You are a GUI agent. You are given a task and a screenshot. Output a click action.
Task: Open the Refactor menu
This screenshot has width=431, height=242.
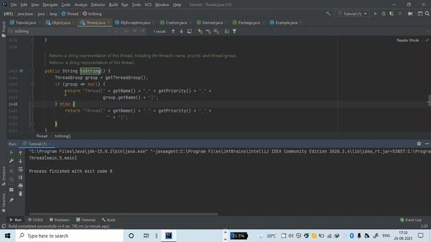[x=98, y=5]
